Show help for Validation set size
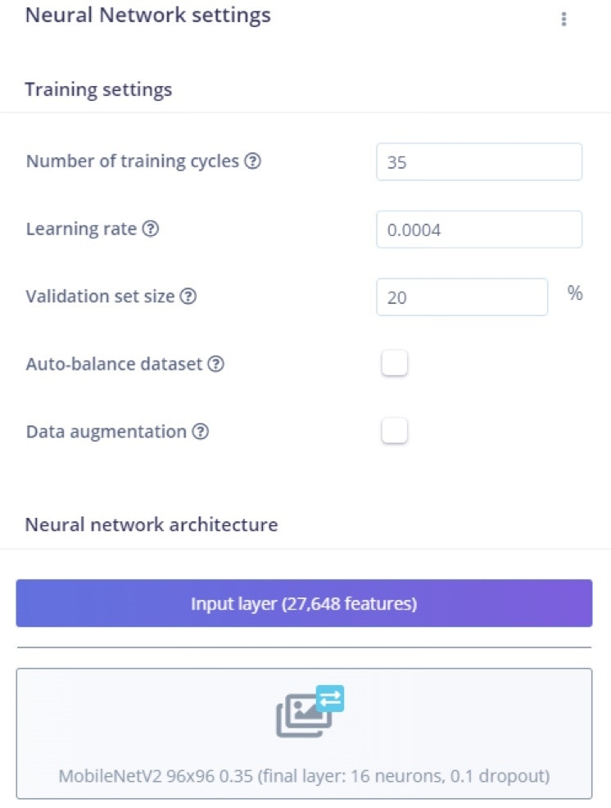 pos(188,297)
